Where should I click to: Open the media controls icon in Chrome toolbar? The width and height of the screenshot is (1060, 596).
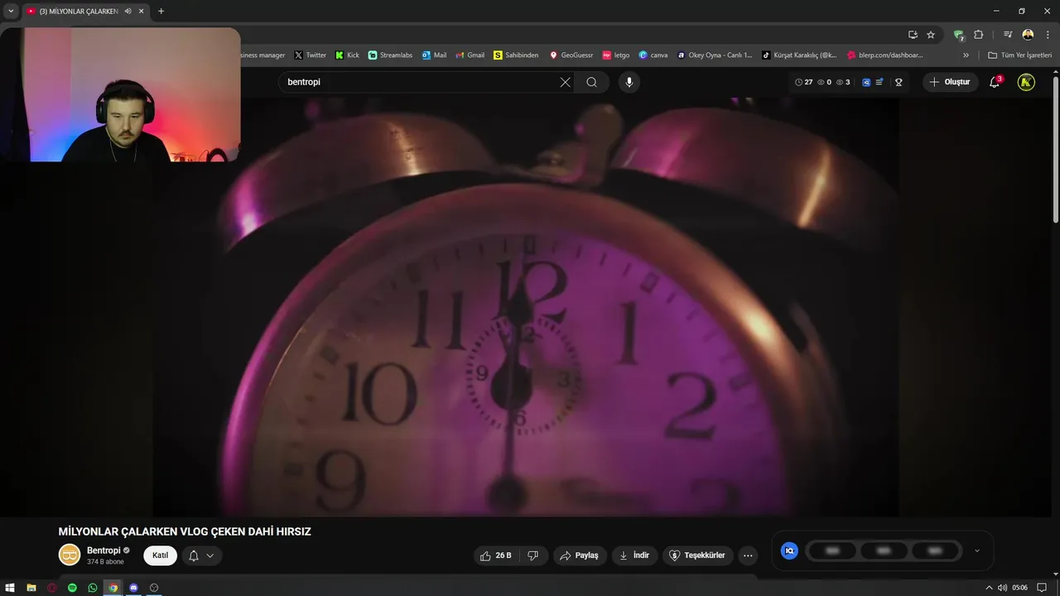coord(1008,35)
